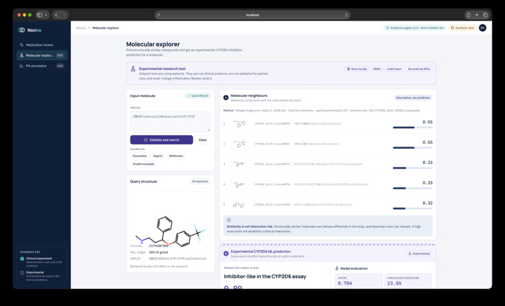Click the B badge of CYP2D6 ML prediction
Viewport: 505px width, 306px height.
tap(226, 253)
